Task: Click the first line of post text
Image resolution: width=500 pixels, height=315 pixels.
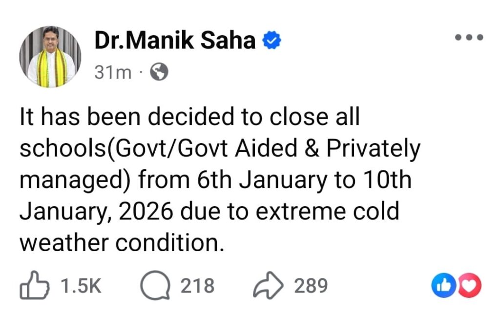Action: (189, 118)
